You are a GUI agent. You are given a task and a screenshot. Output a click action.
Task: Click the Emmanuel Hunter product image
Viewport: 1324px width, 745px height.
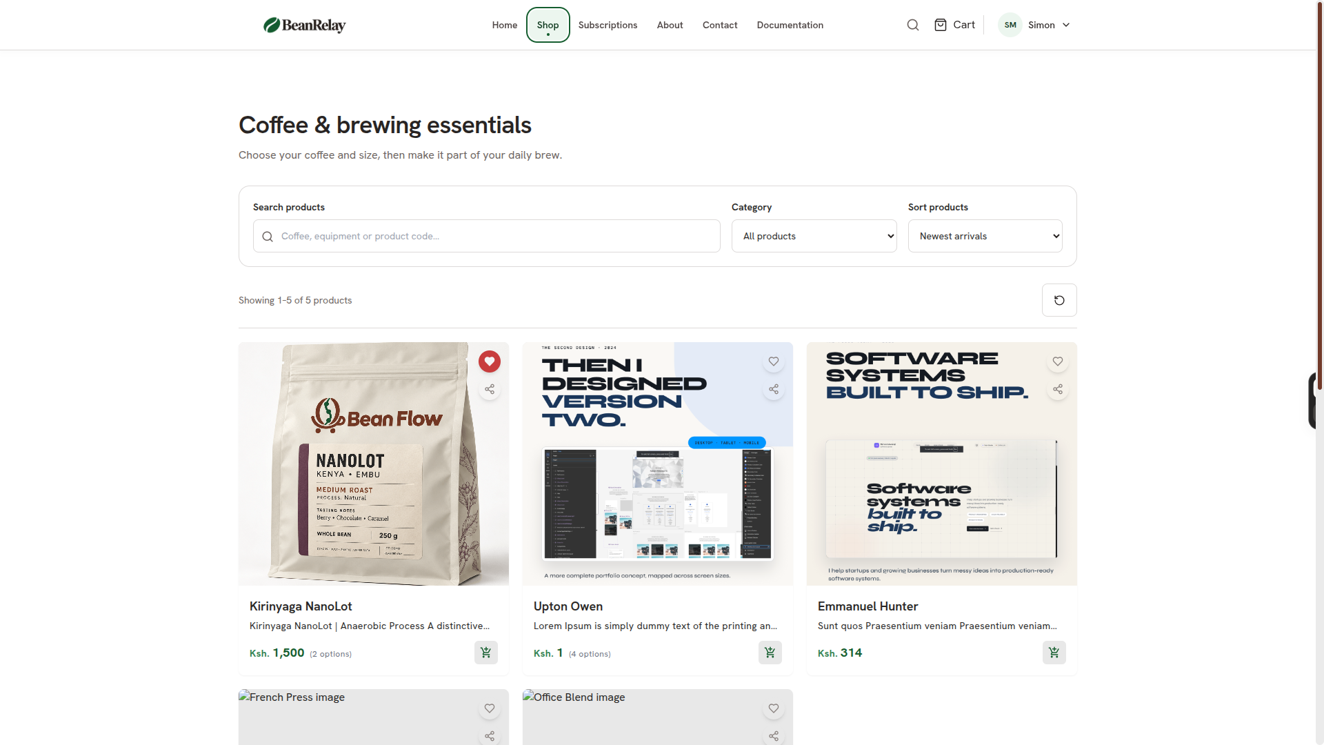(x=942, y=464)
